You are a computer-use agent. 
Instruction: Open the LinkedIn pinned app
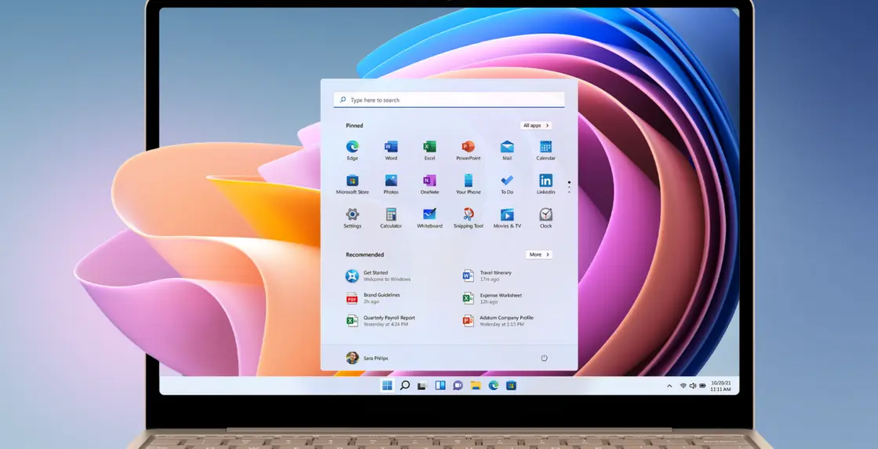[545, 181]
